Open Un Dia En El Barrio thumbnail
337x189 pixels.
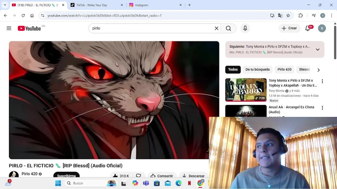click(246, 90)
